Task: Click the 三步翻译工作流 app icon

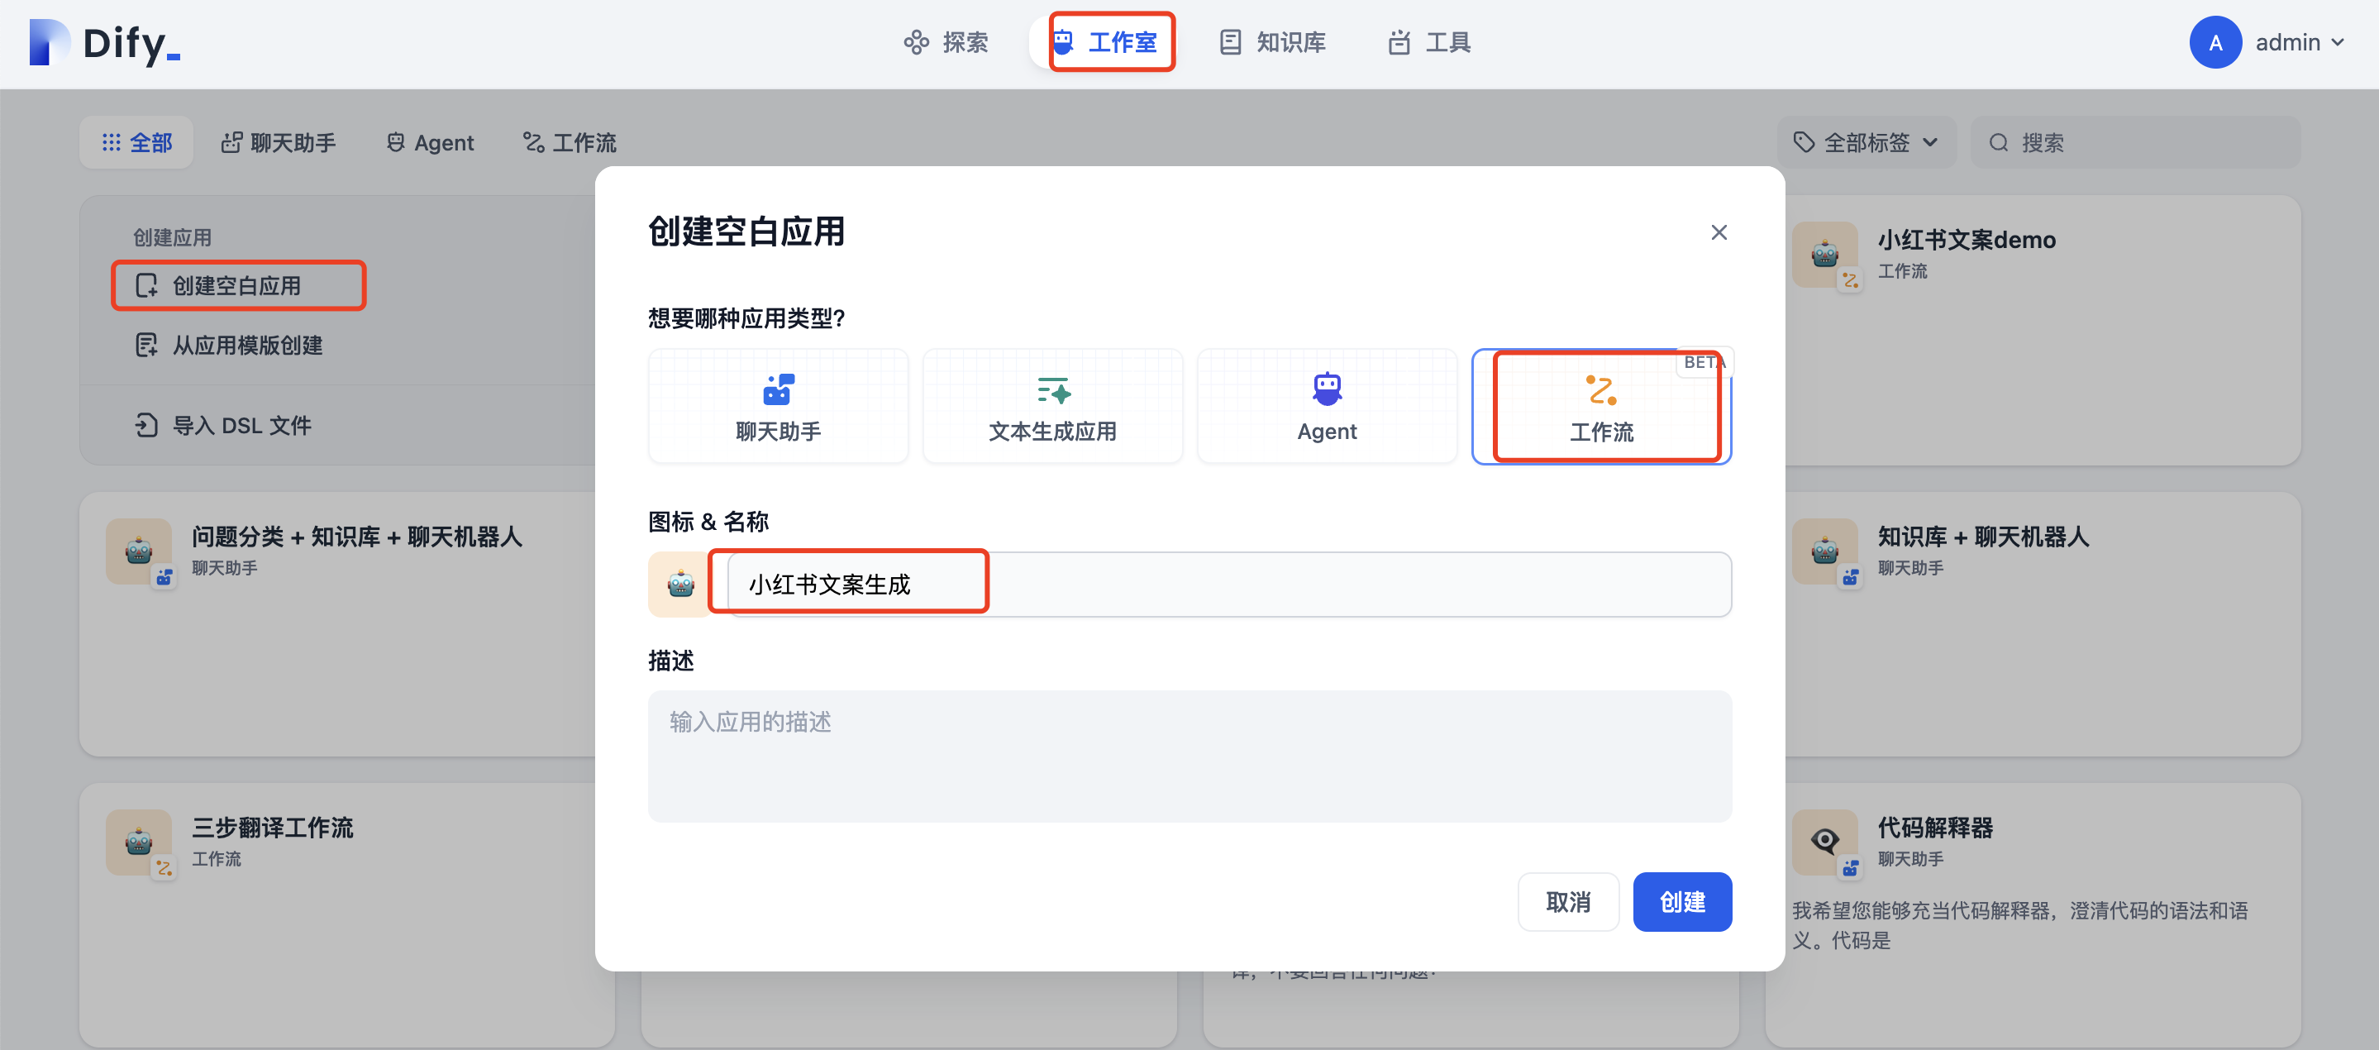Action: (x=139, y=842)
